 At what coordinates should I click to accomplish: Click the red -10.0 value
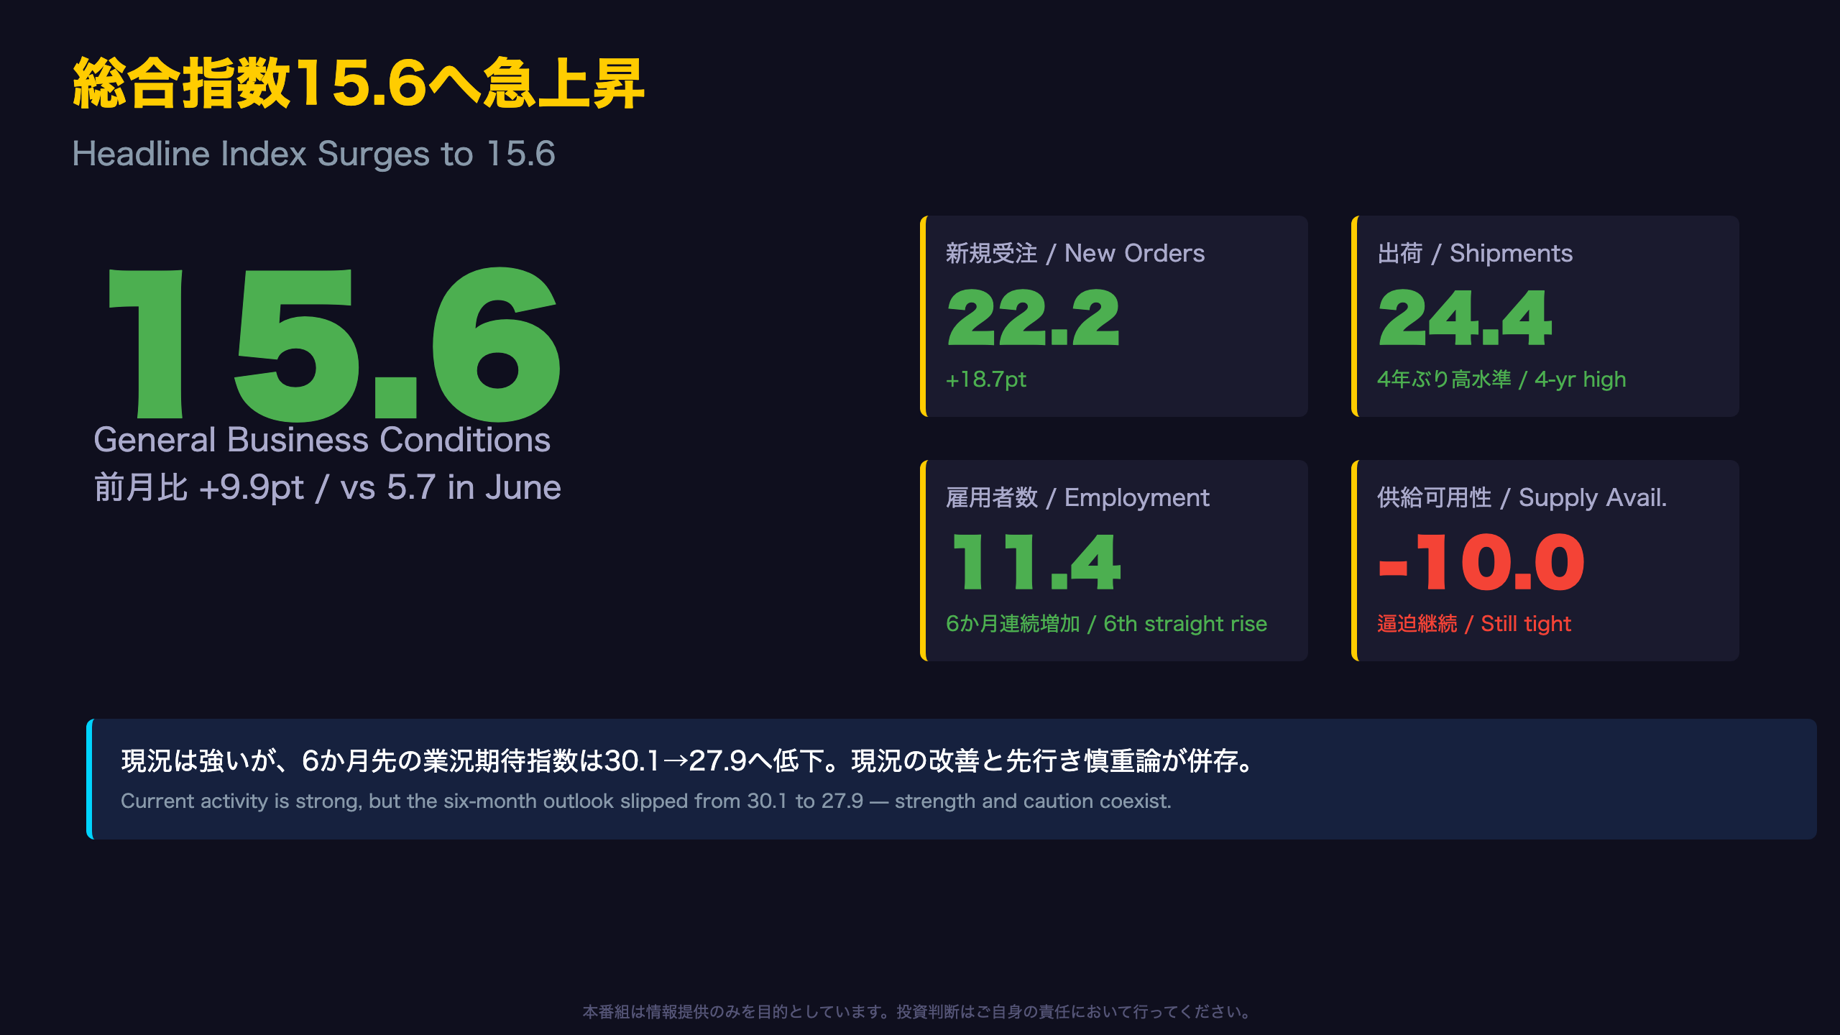tap(1481, 562)
